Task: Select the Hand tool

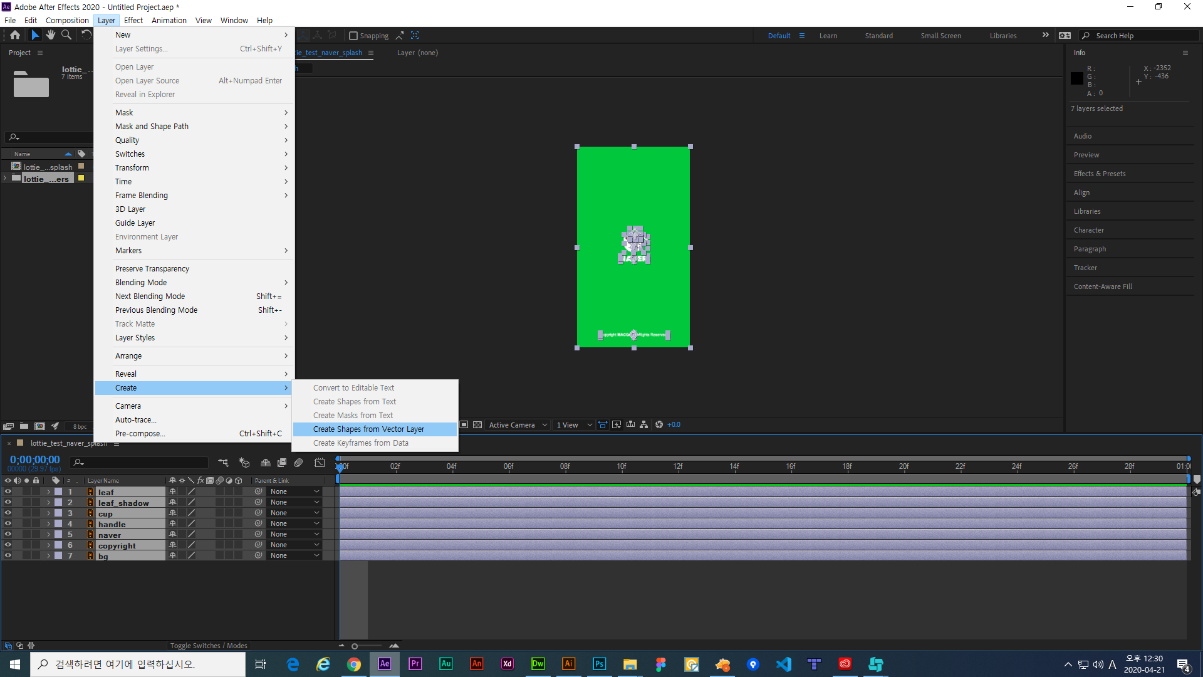Action: pos(51,35)
